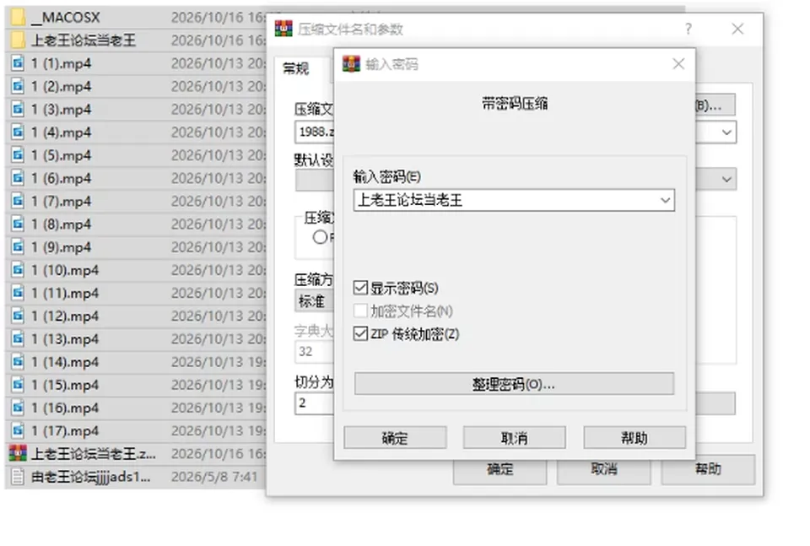Expand the 输入密码(E) password history dropdown

point(666,200)
